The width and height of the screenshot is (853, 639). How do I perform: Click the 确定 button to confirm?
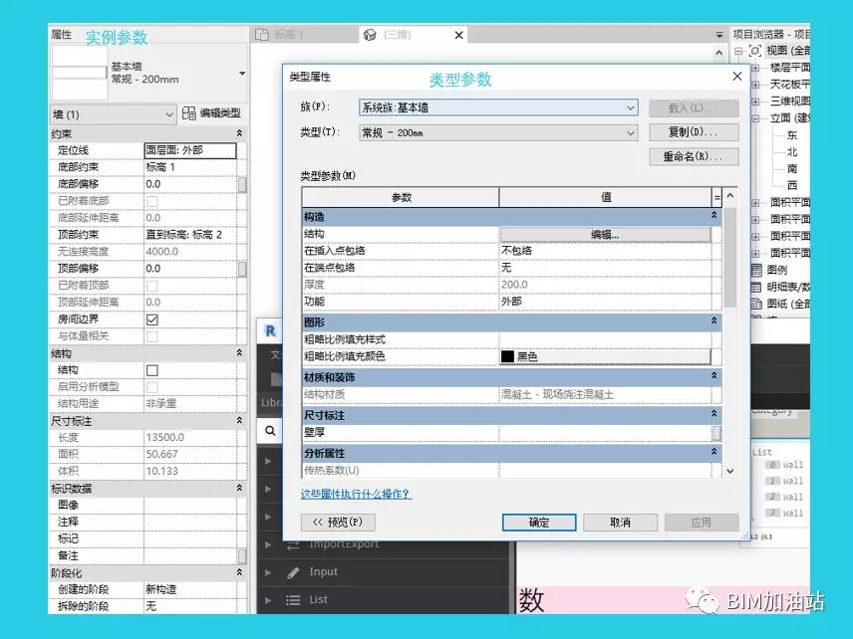539,523
